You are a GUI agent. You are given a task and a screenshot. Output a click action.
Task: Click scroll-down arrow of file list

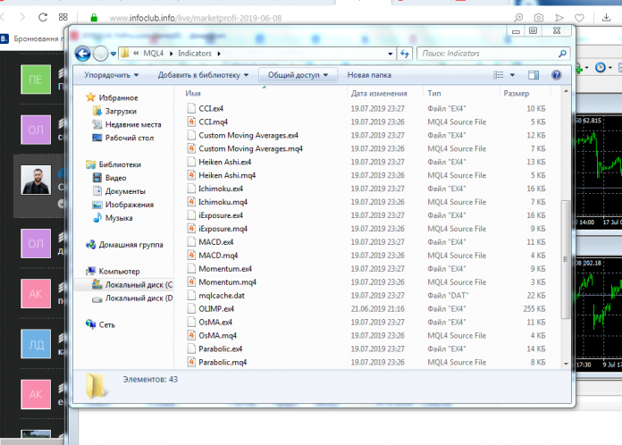pos(566,364)
